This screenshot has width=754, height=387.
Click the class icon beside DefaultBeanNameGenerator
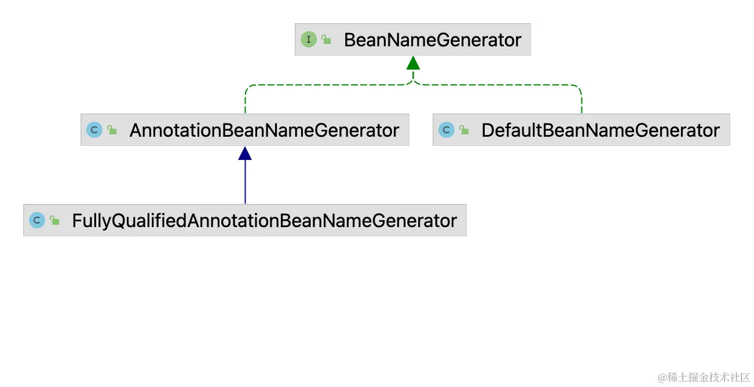pyautogui.click(x=446, y=130)
